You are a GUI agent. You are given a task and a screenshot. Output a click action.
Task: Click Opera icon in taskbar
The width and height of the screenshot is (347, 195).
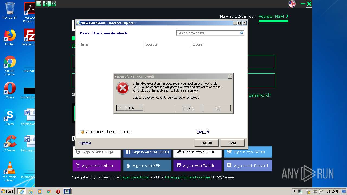(58, 191)
